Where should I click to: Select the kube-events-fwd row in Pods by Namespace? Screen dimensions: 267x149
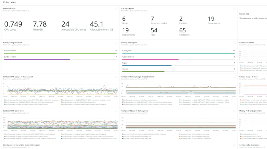179,58
